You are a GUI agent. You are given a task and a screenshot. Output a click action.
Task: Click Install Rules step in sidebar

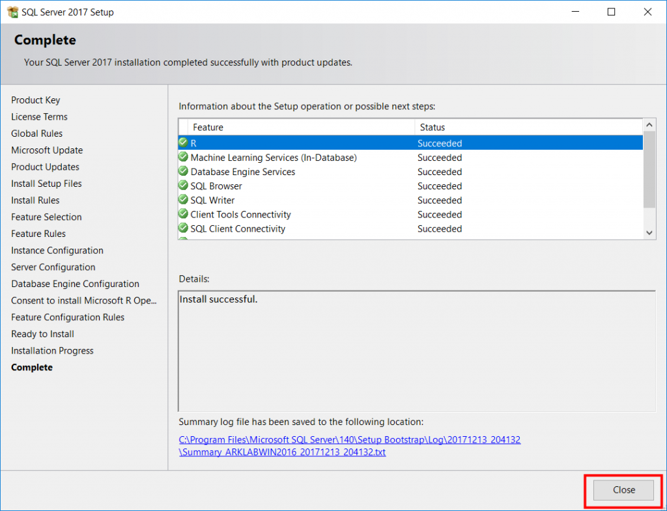(x=35, y=200)
